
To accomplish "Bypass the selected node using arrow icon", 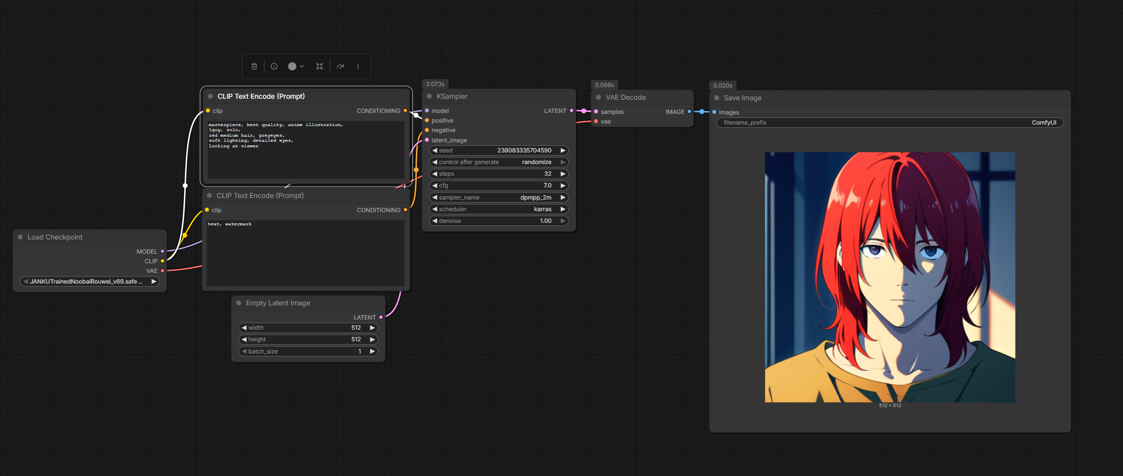I will 340,66.
